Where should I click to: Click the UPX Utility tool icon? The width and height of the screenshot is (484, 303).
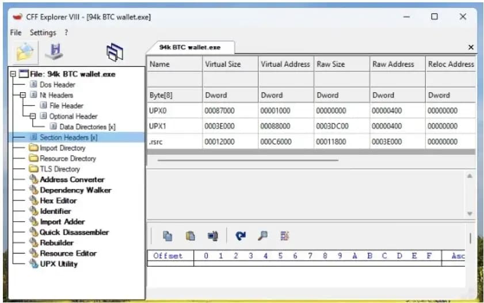(x=33, y=263)
